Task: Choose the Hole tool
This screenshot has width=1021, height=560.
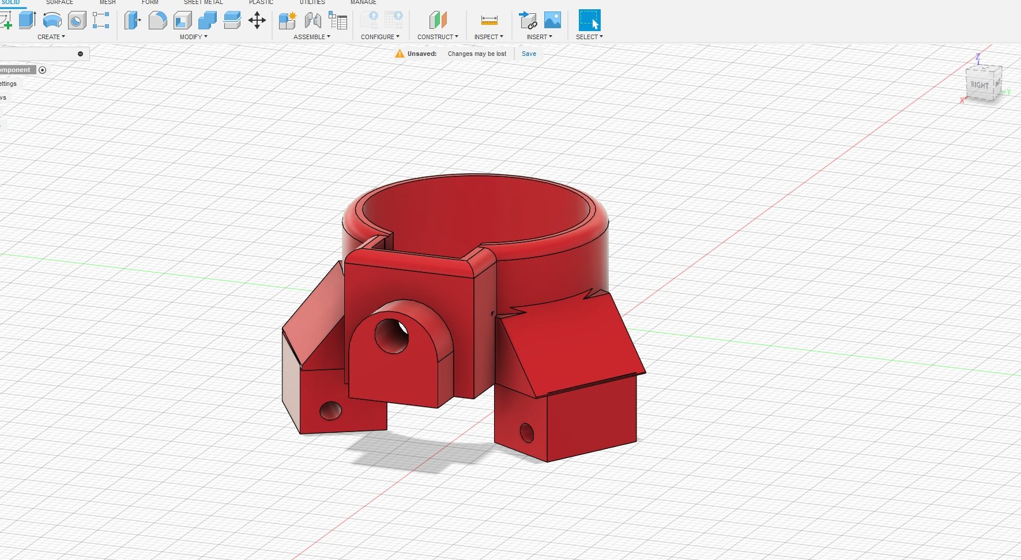Action: 77,21
